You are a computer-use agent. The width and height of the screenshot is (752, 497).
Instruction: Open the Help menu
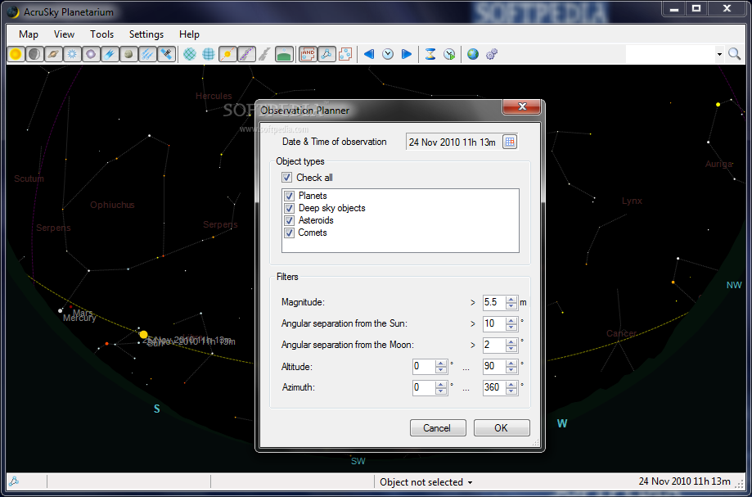pyautogui.click(x=190, y=34)
